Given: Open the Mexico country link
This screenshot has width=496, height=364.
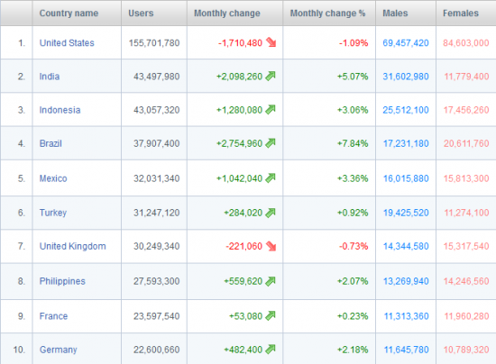Looking at the screenshot, I should tap(53, 178).
